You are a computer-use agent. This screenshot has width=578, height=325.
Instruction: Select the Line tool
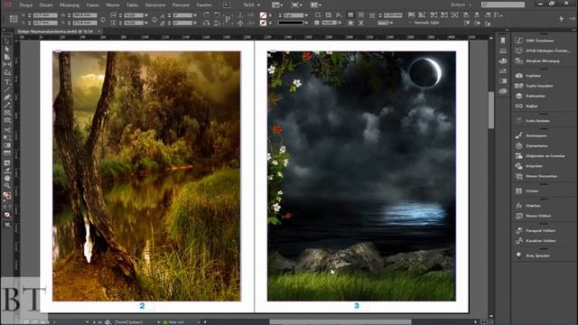pyautogui.click(x=7, y=89)
